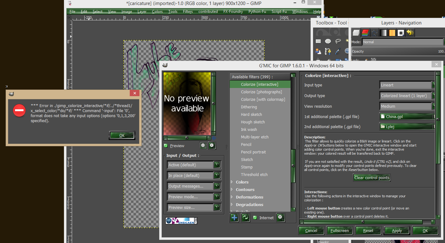Select the Color Picker eyedropper tool

[x=338, y=51]
